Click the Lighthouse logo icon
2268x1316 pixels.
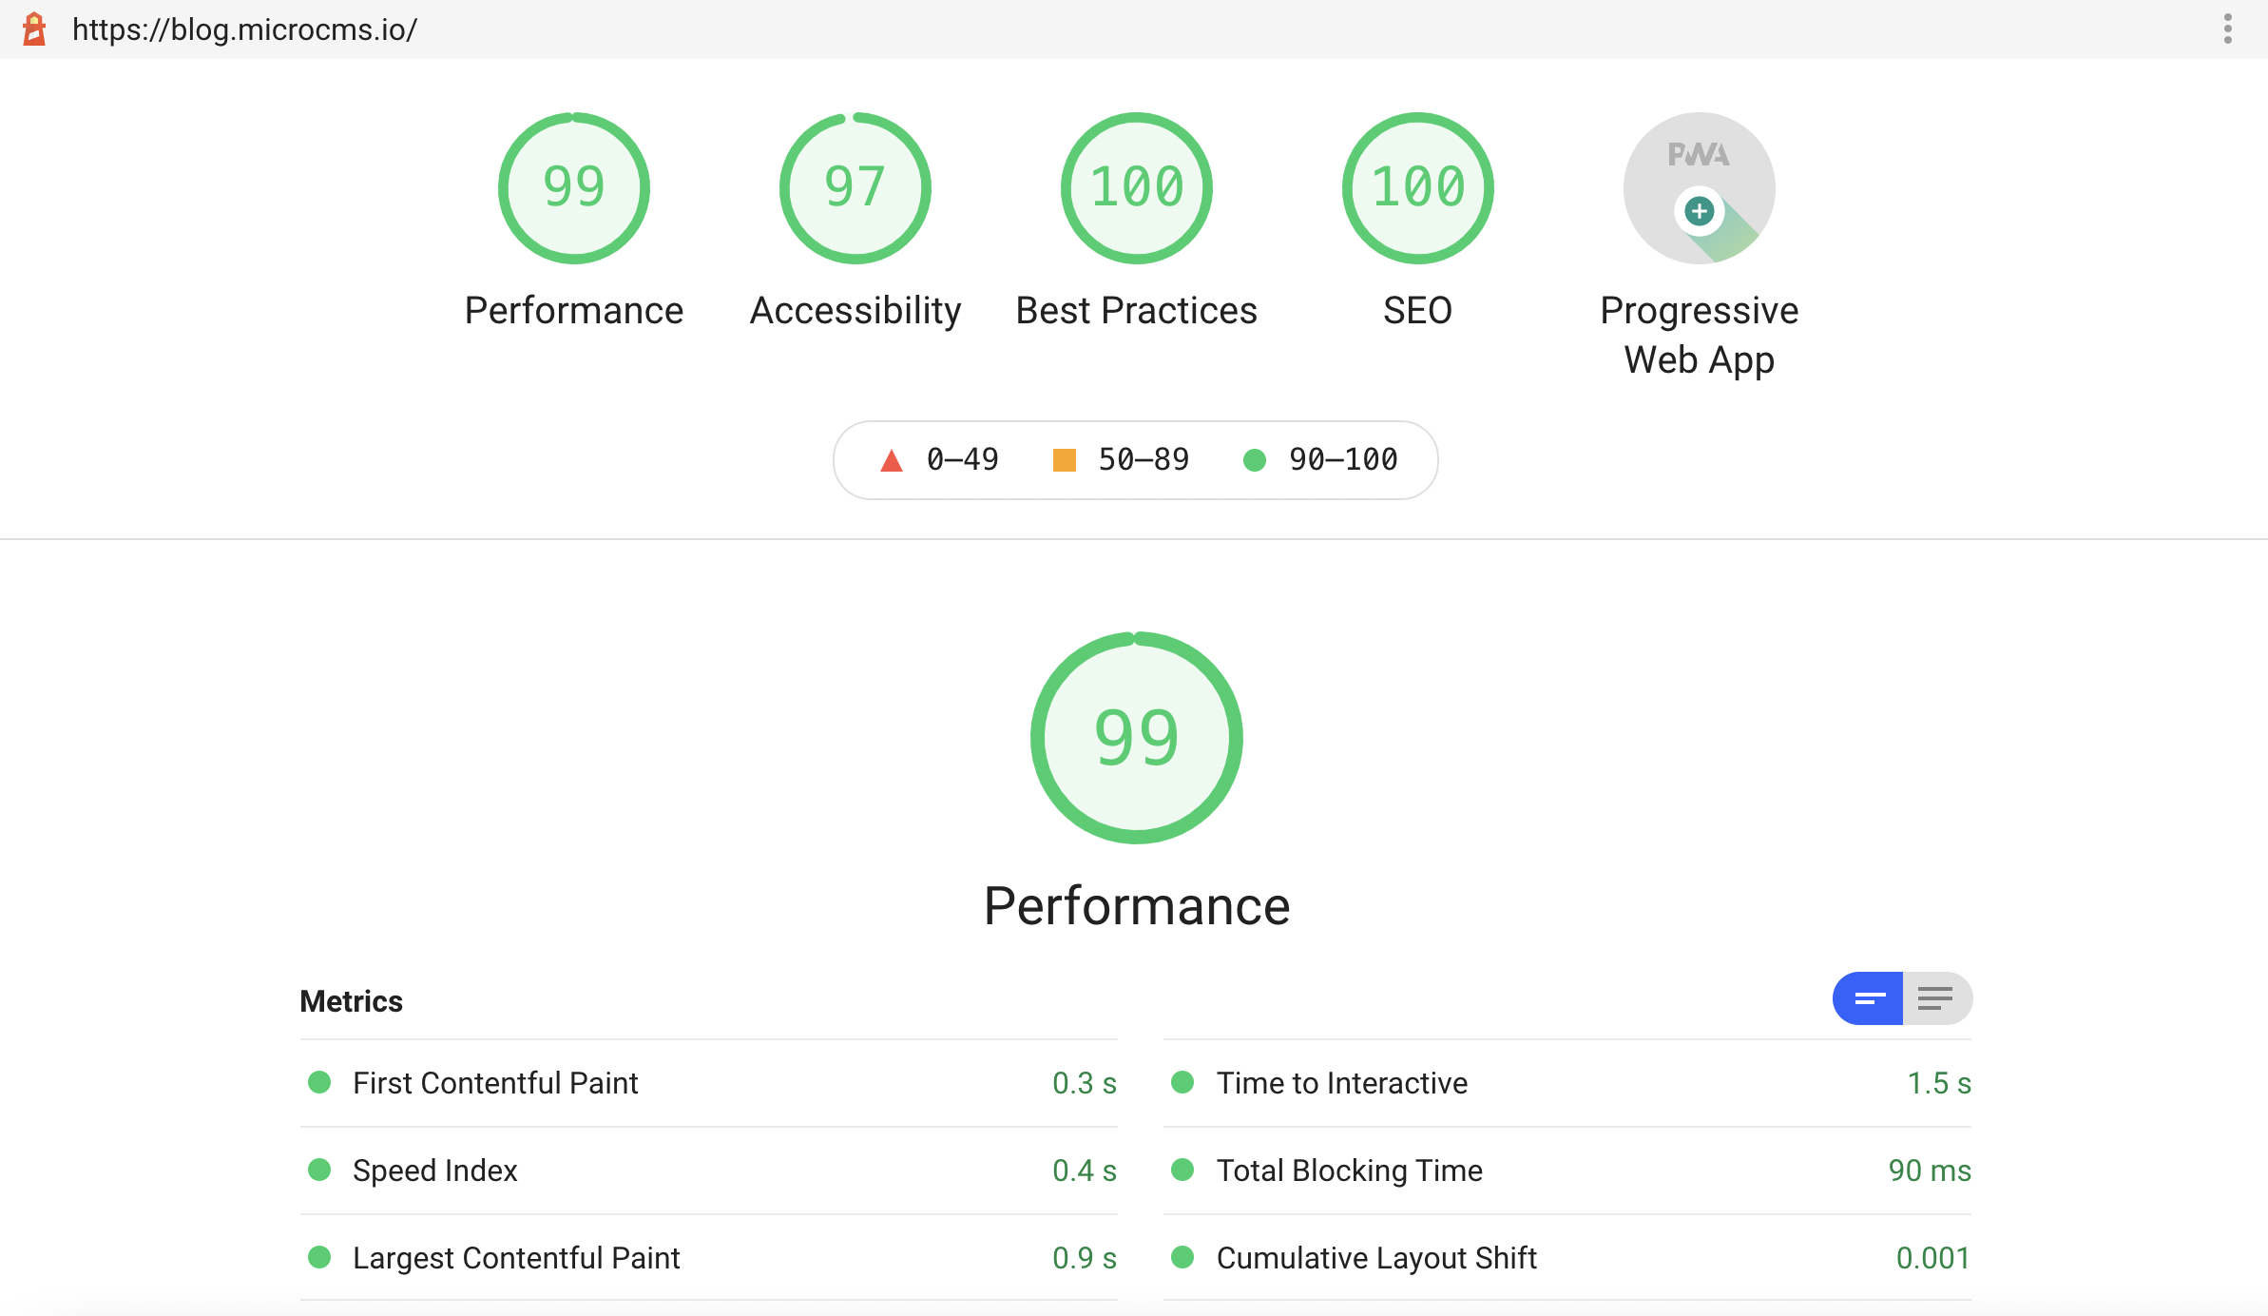coord(34,29)
